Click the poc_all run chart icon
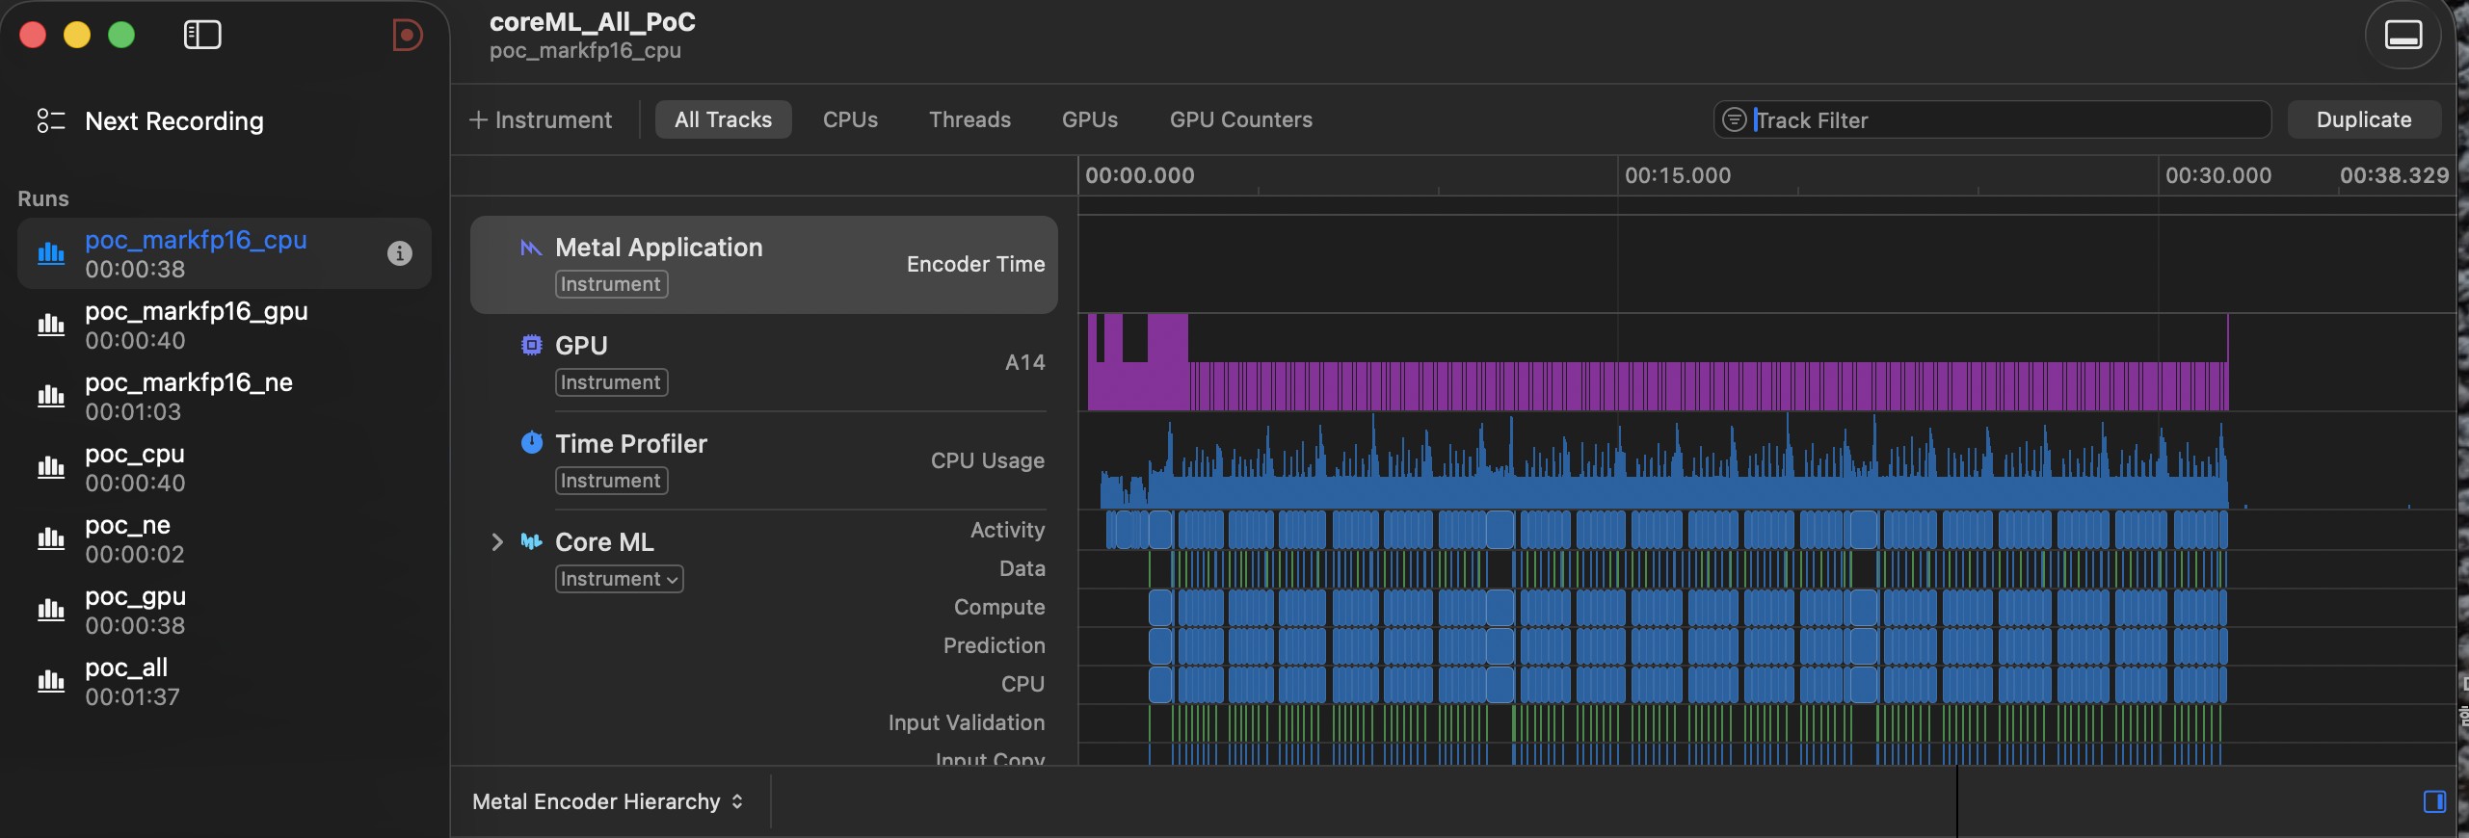This screenshot has height=838, width=2469. (x=51, y=681)
